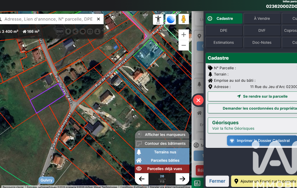Click the red X close panel button

click(x=198, y=100)
